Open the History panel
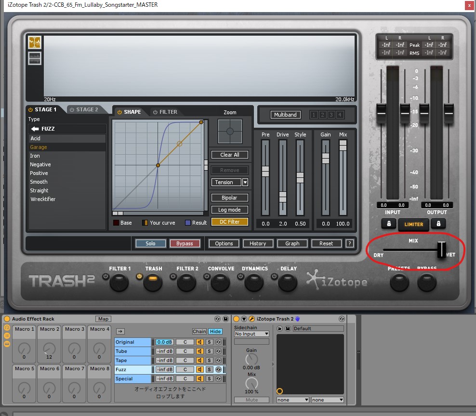This screenshot has height=416, width=476. (258, 243)
